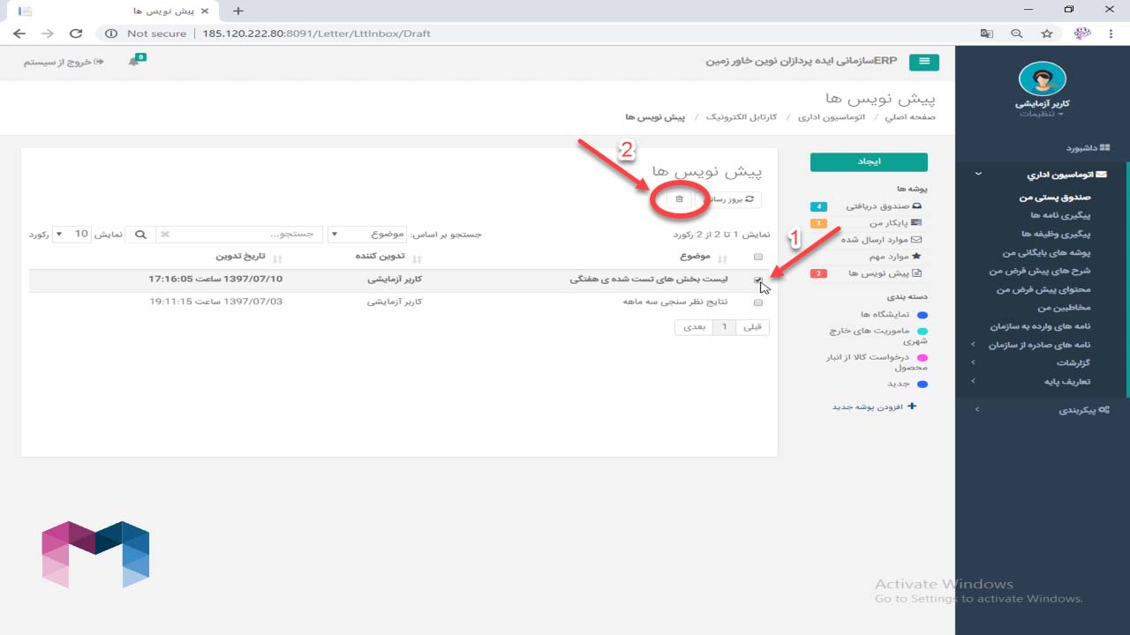Open داشبورد in the sidebar
Screen dimensions: 1130x635
[x=1088, y=148]
